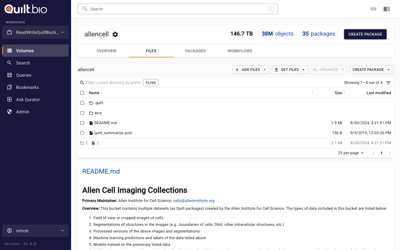Click the allencell breadcrumb path

(x=86, y=70)
